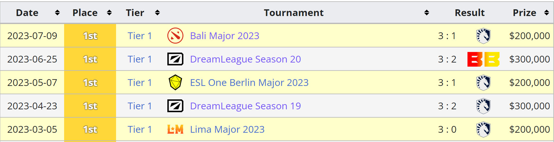Sort table by Prize column arrows
The image size is (554, 142).
547,13
